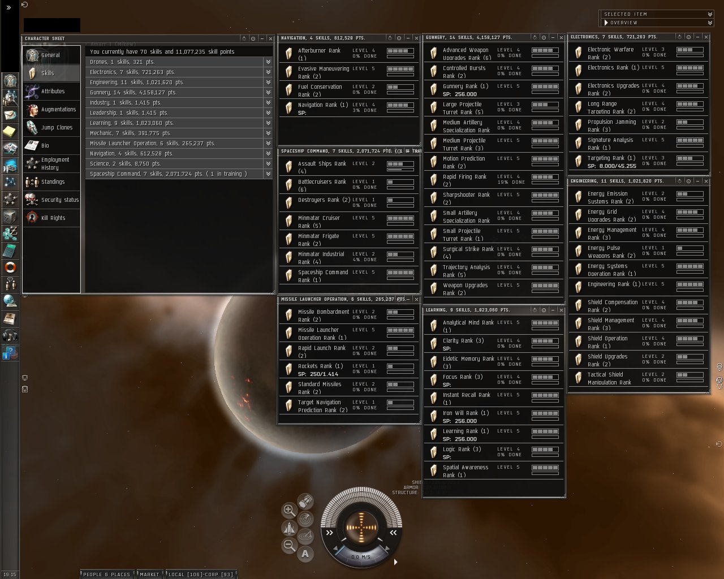Expand the Spaceship Command skill group

(x=268, y=174)
